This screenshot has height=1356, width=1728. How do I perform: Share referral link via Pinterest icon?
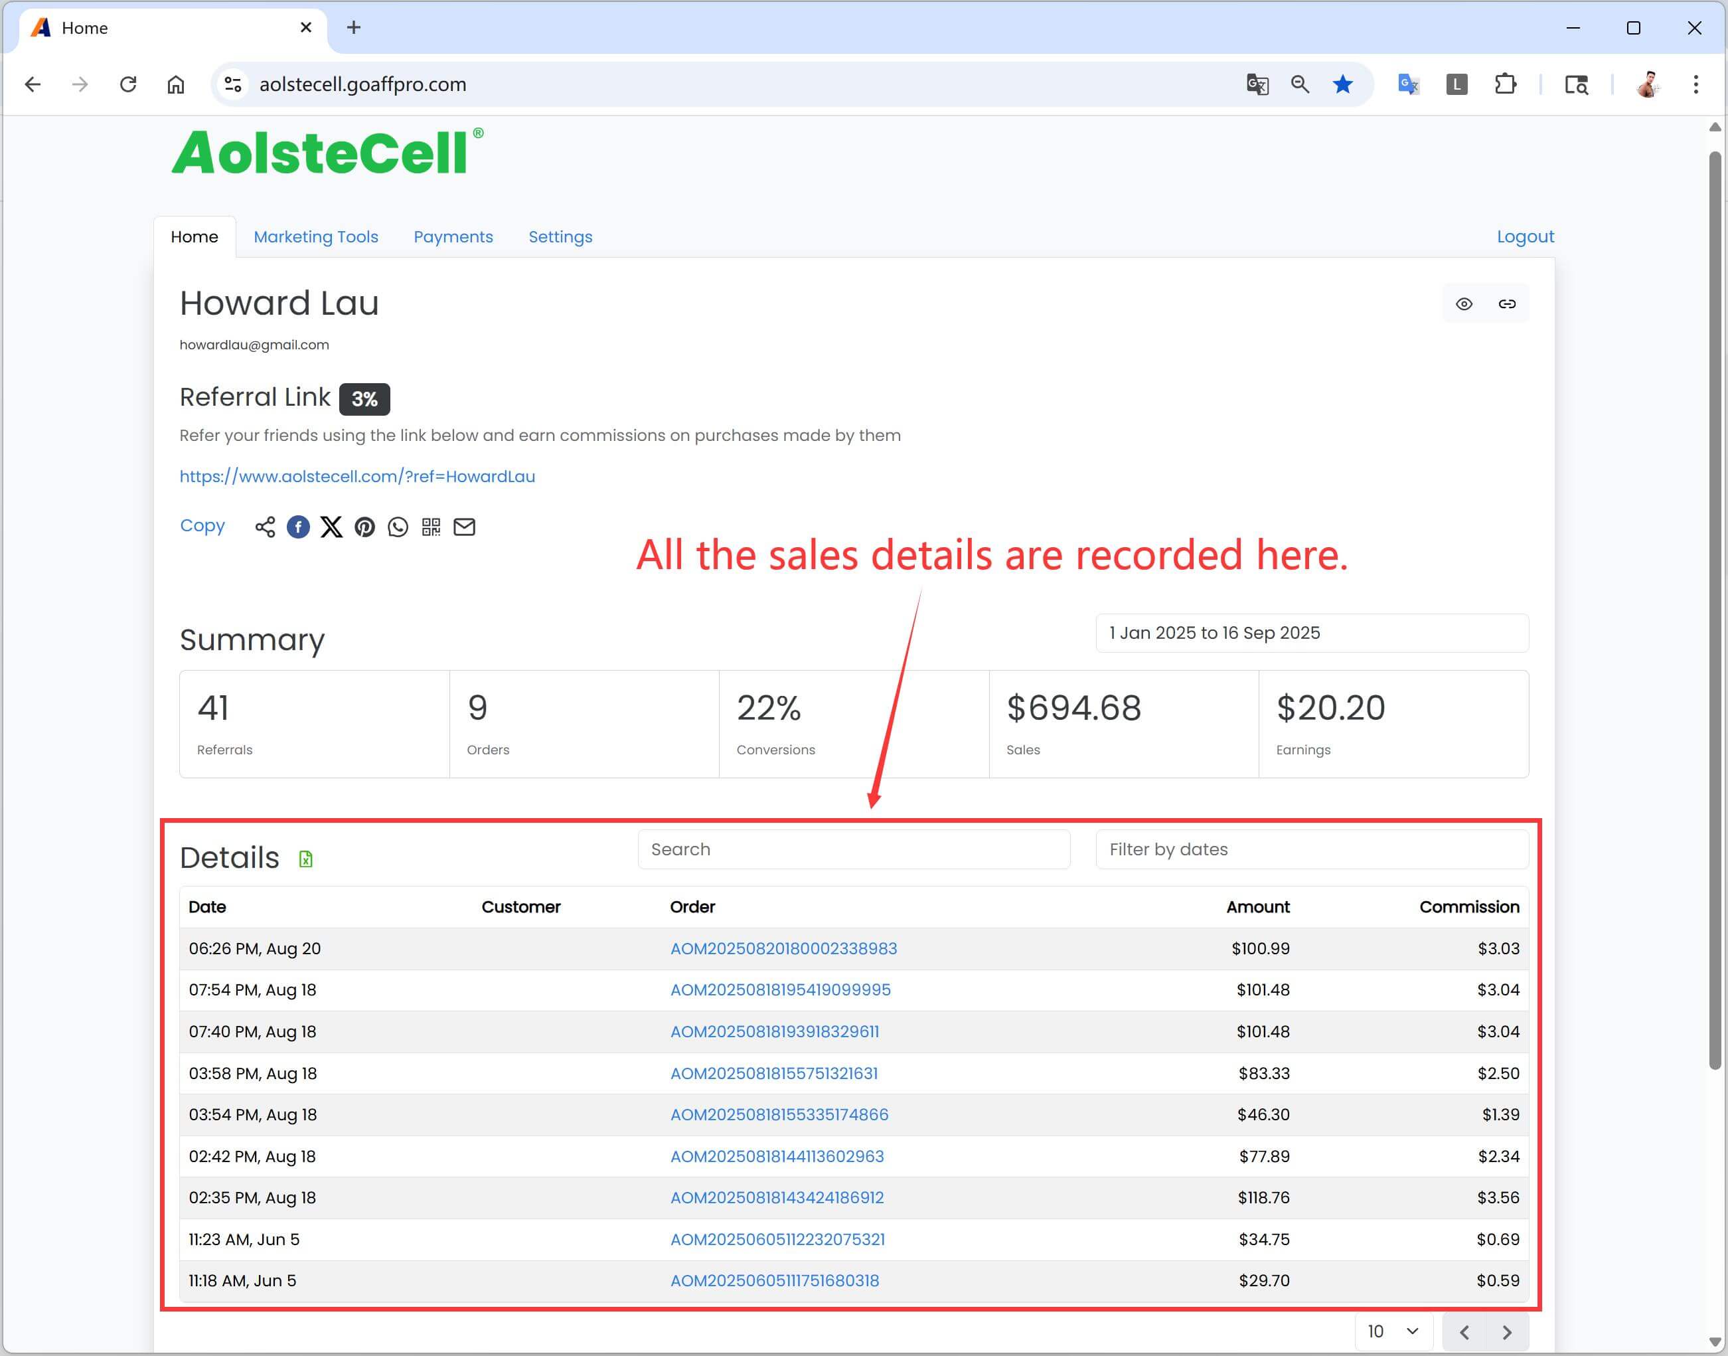point(364,527)
